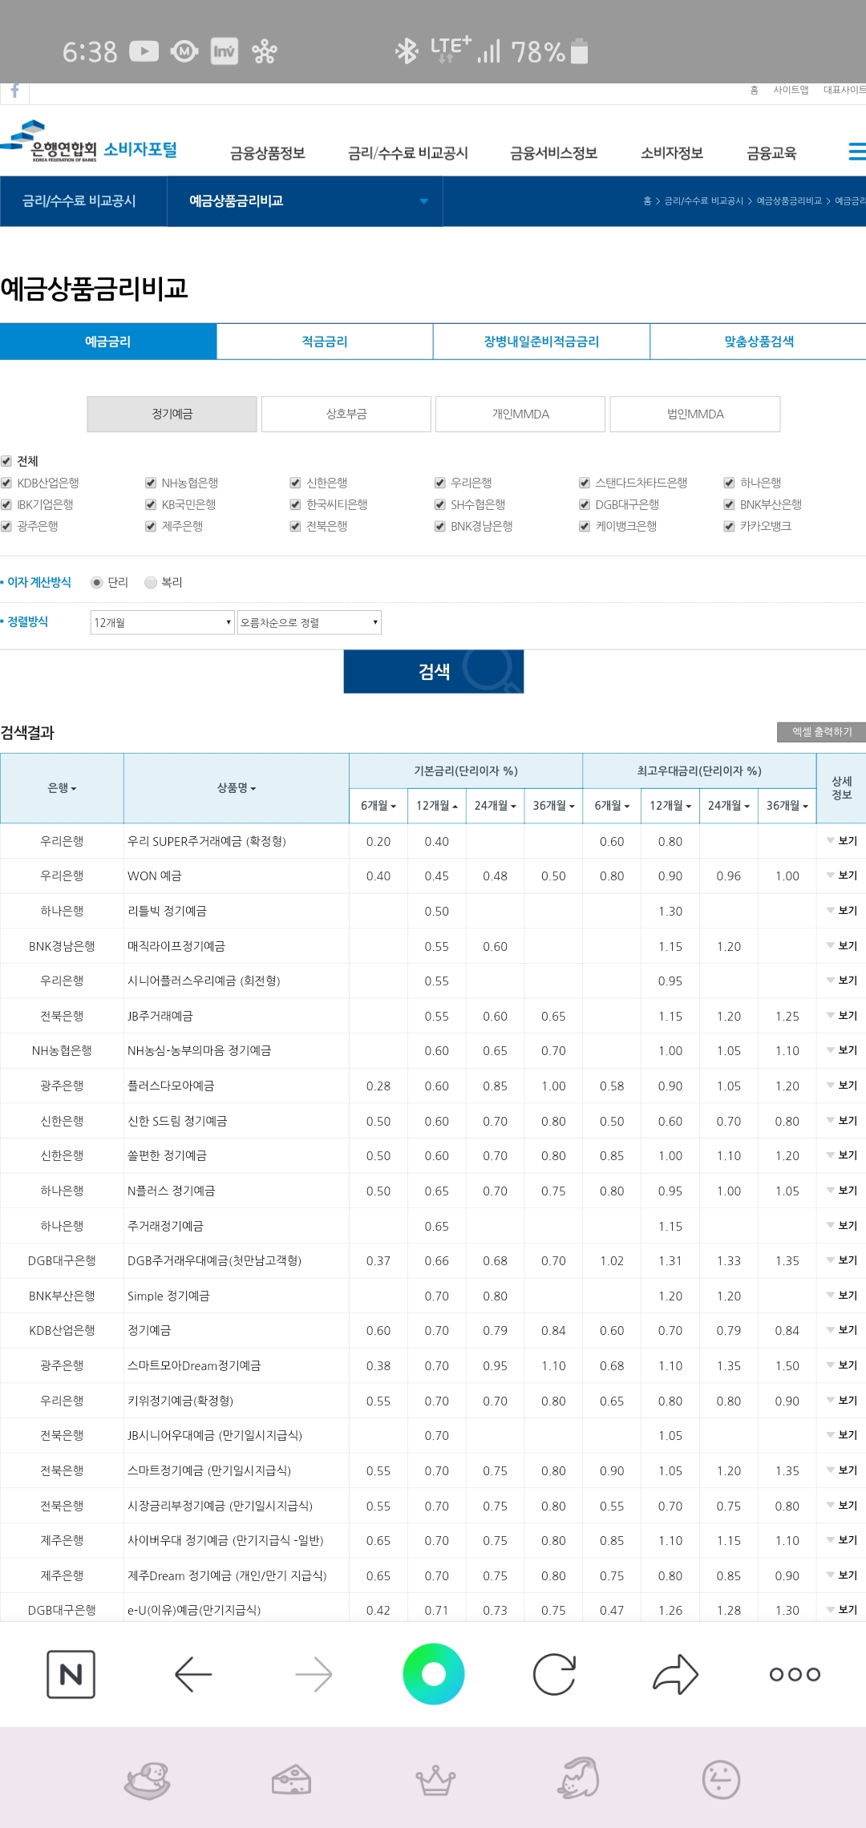Toggle 하나은행 checkbox
This screenshot has width=866, height=1828.
pos(729,483)
